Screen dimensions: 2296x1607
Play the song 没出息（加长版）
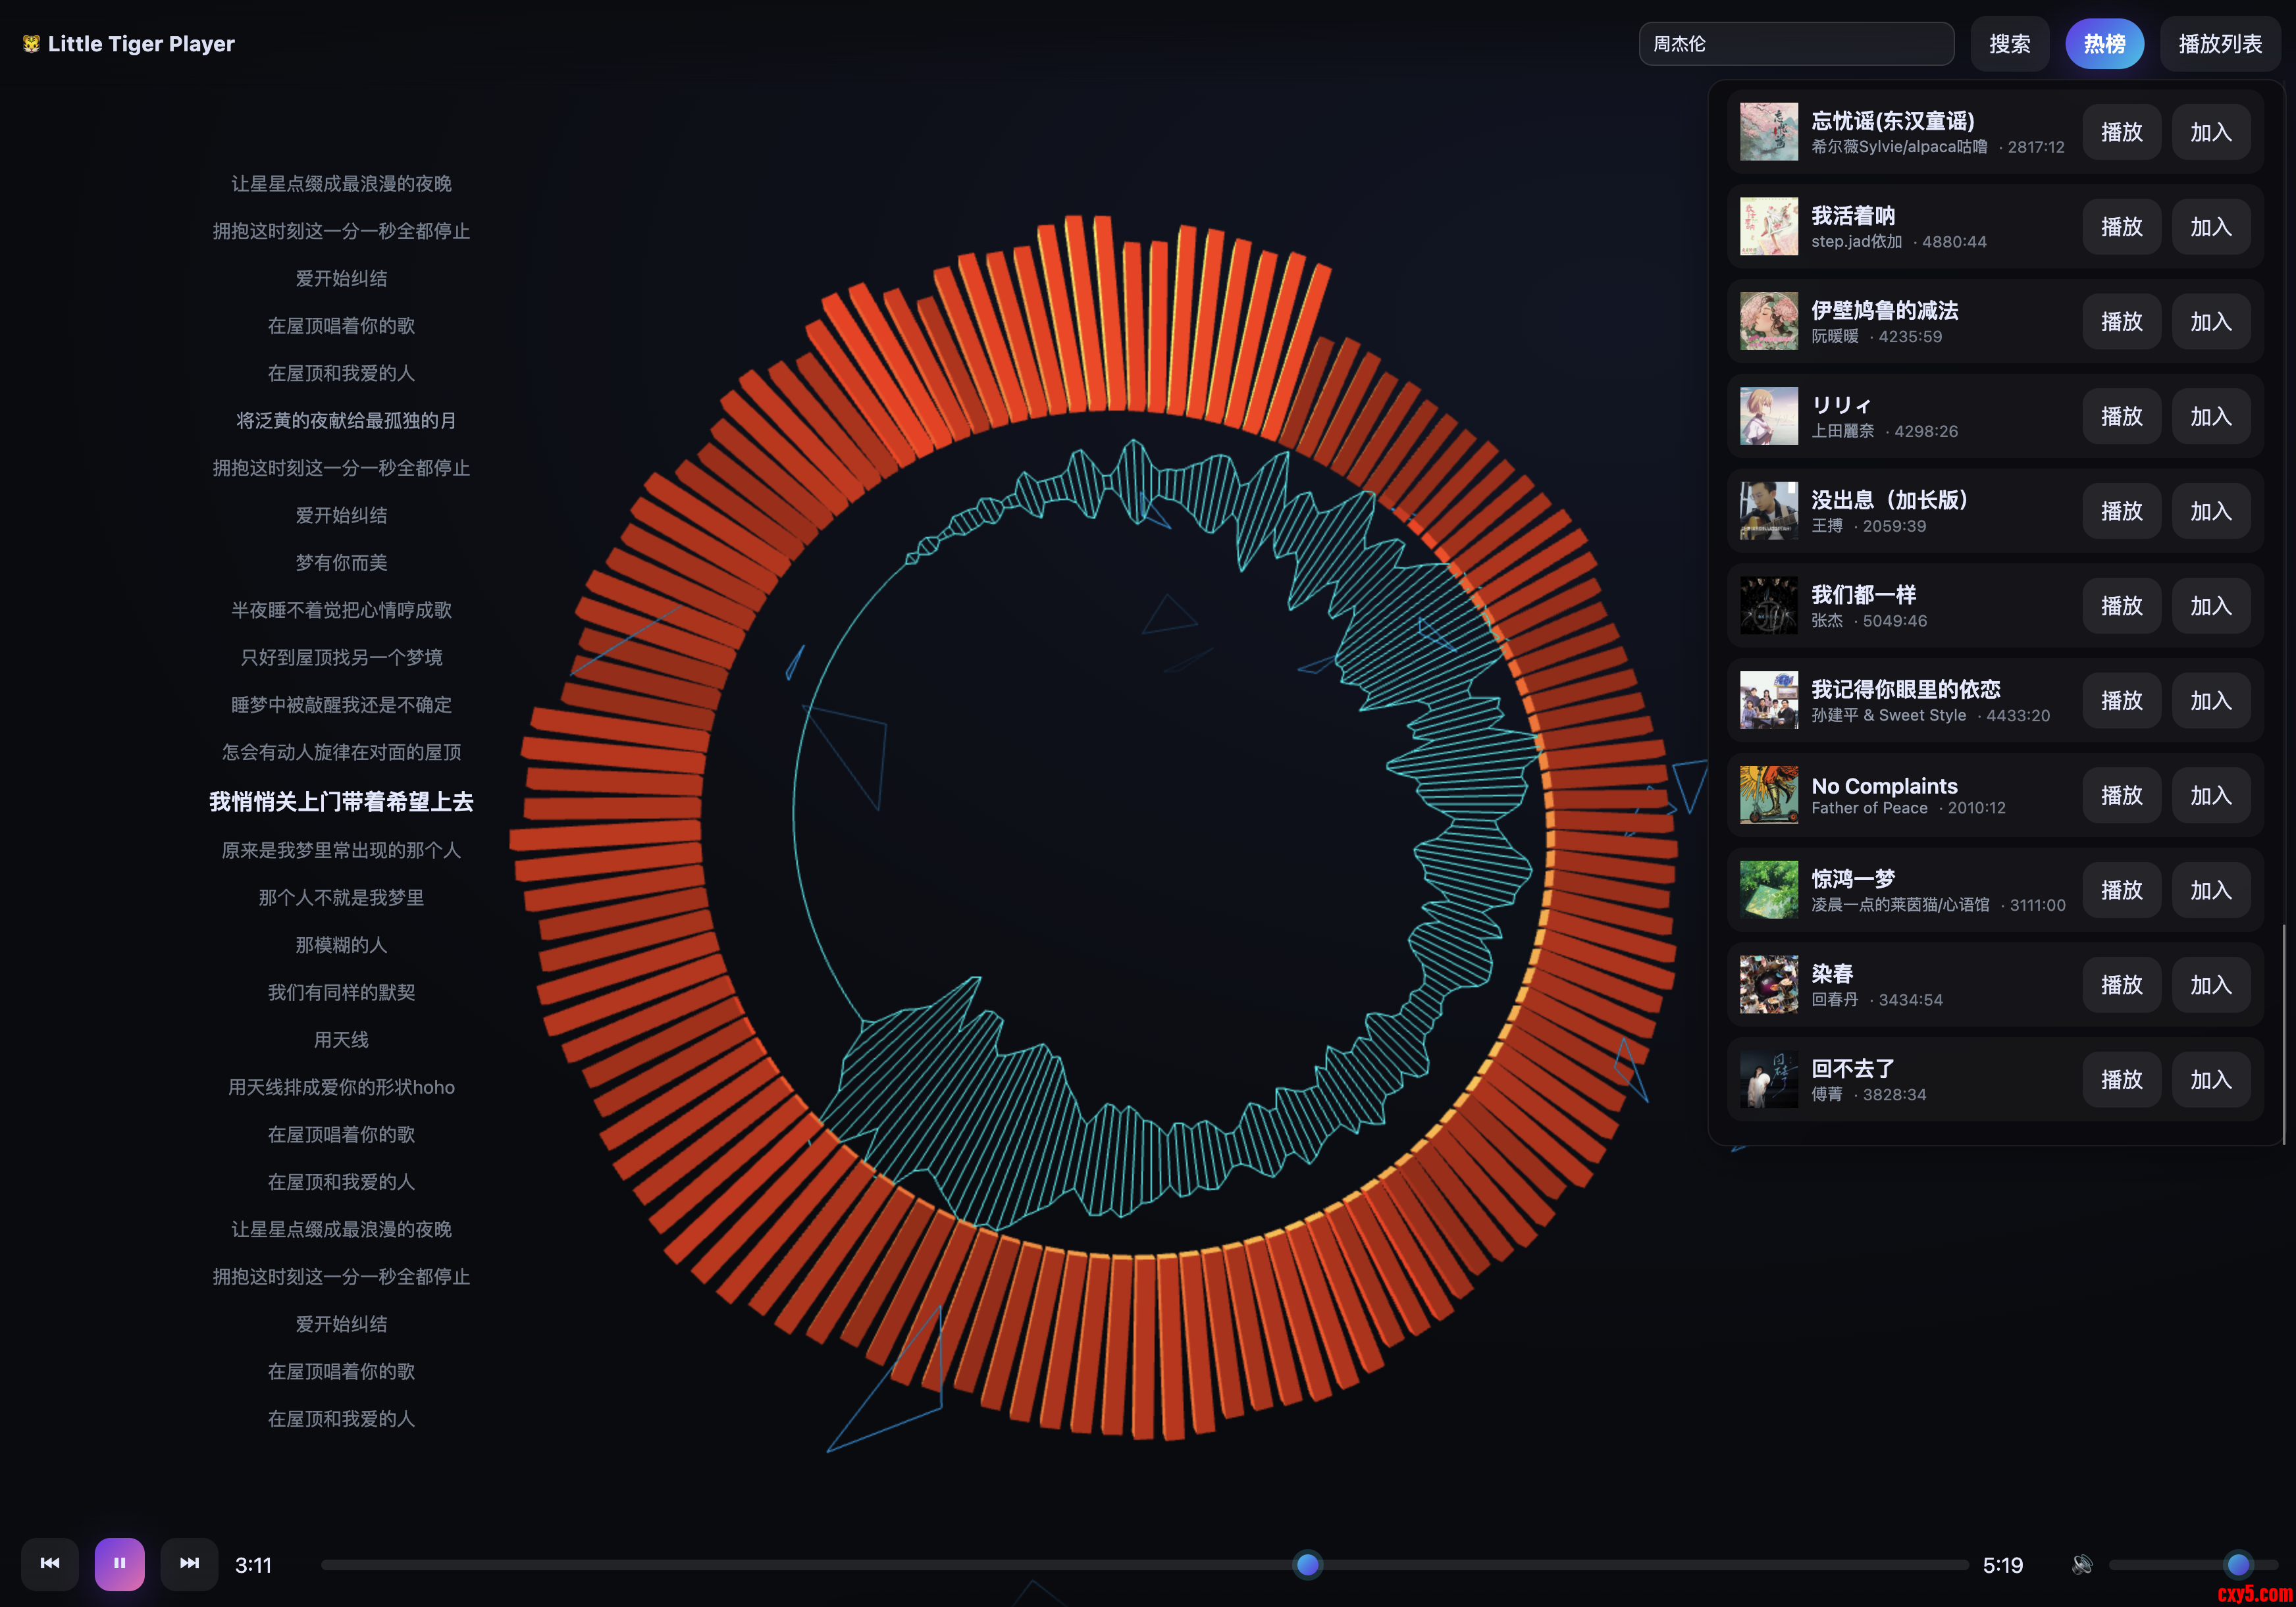pos(2120,511)
